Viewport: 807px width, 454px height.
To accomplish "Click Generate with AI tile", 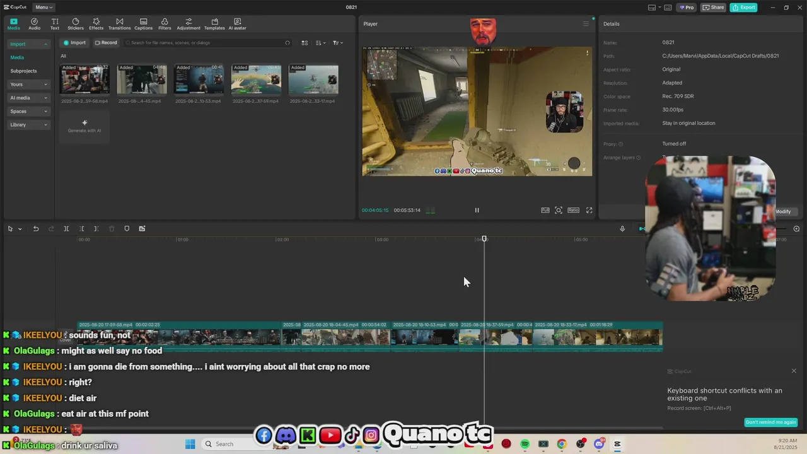I will pos(84,126).
